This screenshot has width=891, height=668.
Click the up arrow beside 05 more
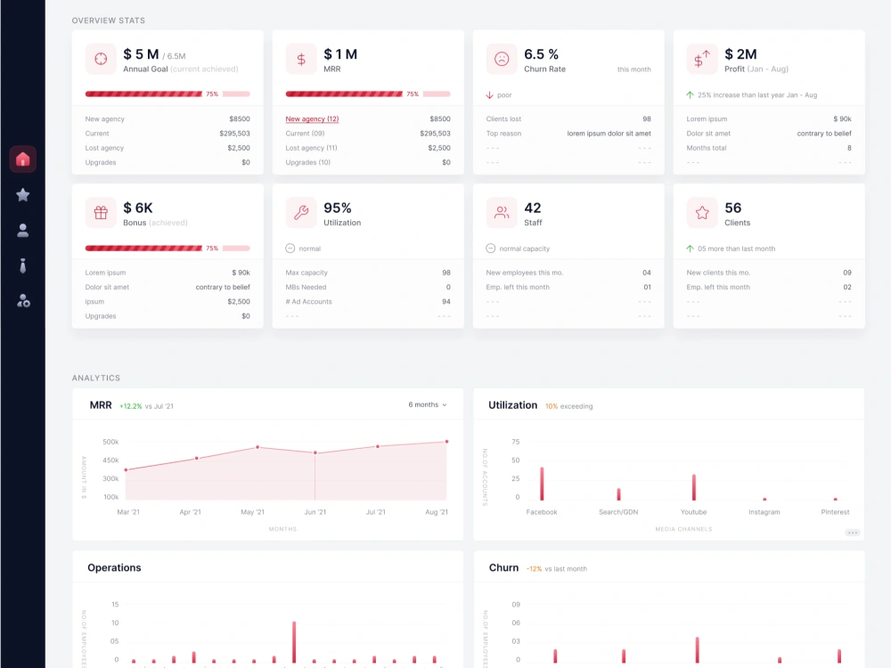pos(690,248)
